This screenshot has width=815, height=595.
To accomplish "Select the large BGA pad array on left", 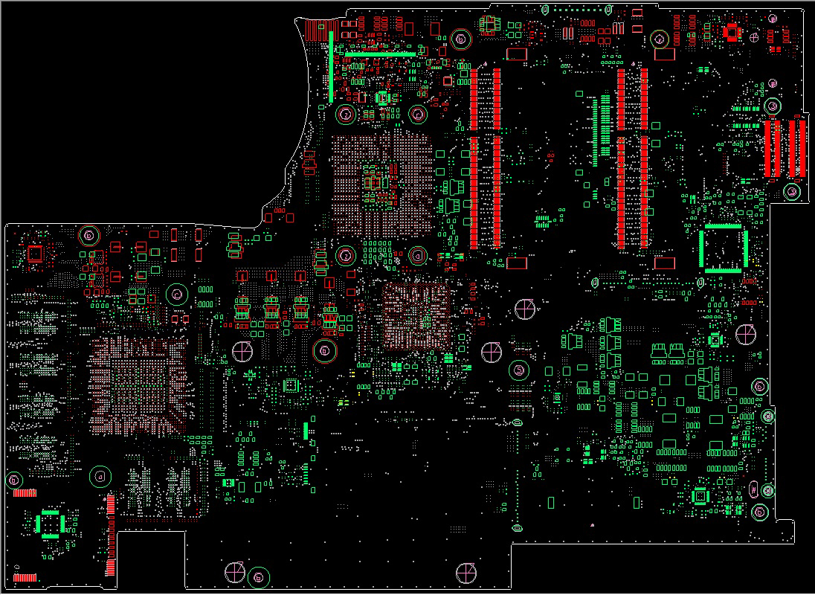I will [138, 385].
